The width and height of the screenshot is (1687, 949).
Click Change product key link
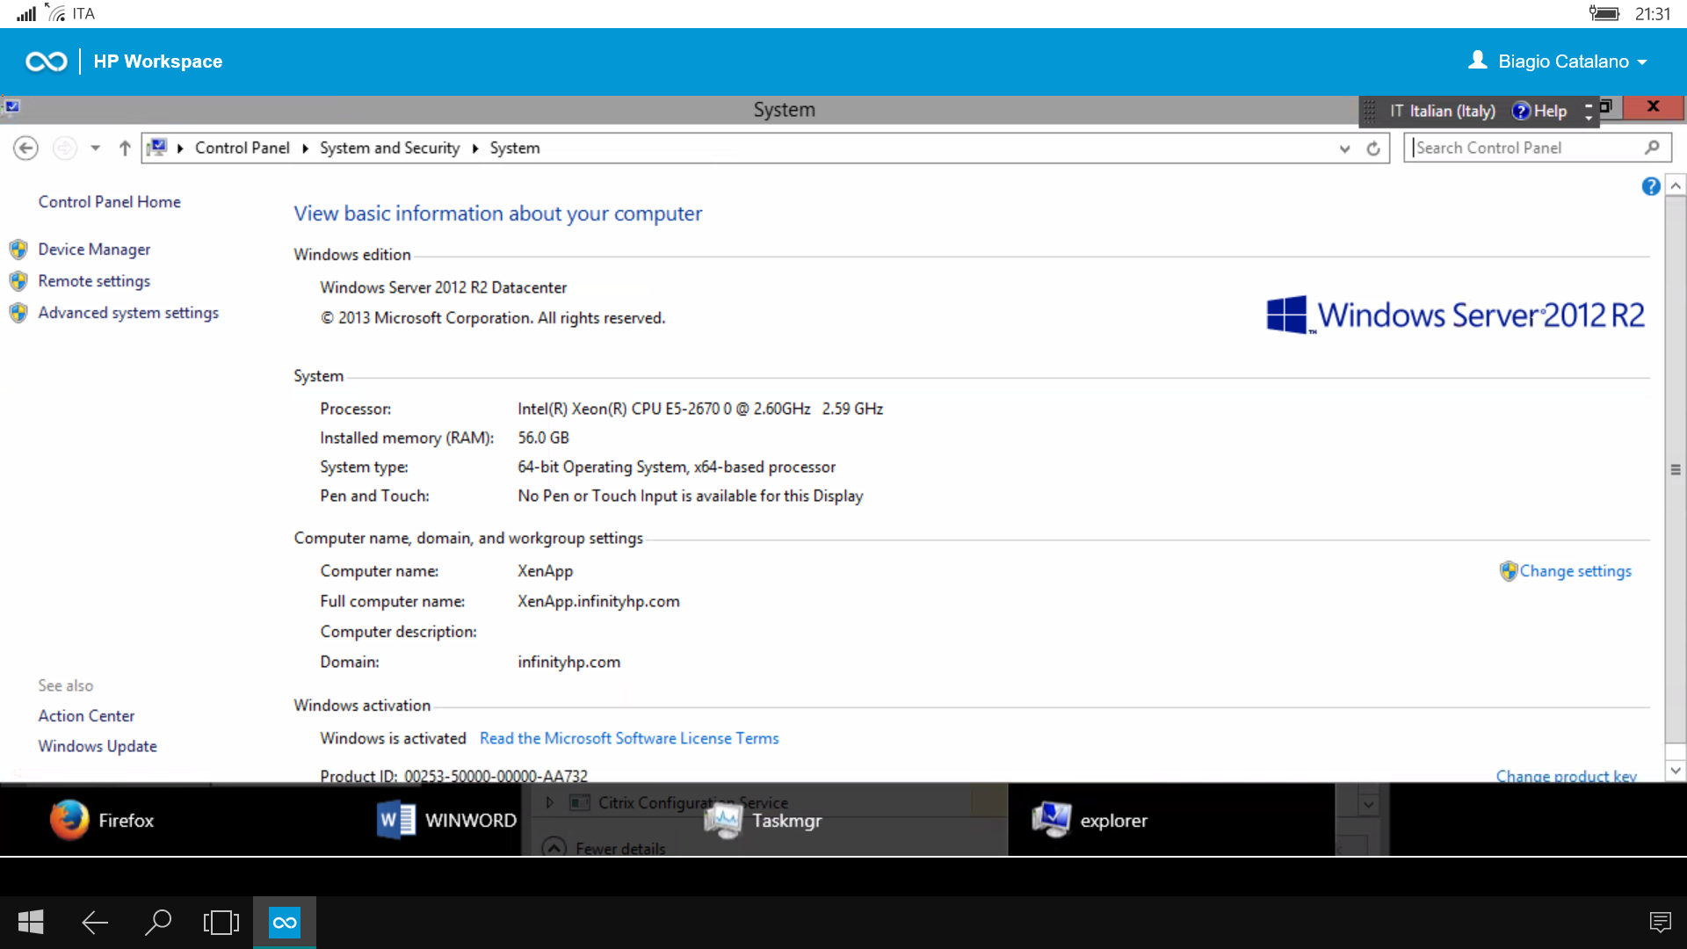coord(1566,776)
